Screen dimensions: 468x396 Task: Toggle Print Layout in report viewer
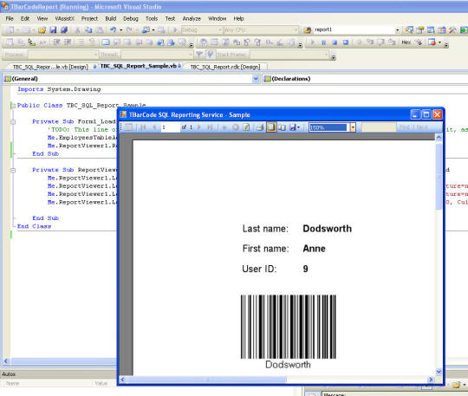point(271,127)
